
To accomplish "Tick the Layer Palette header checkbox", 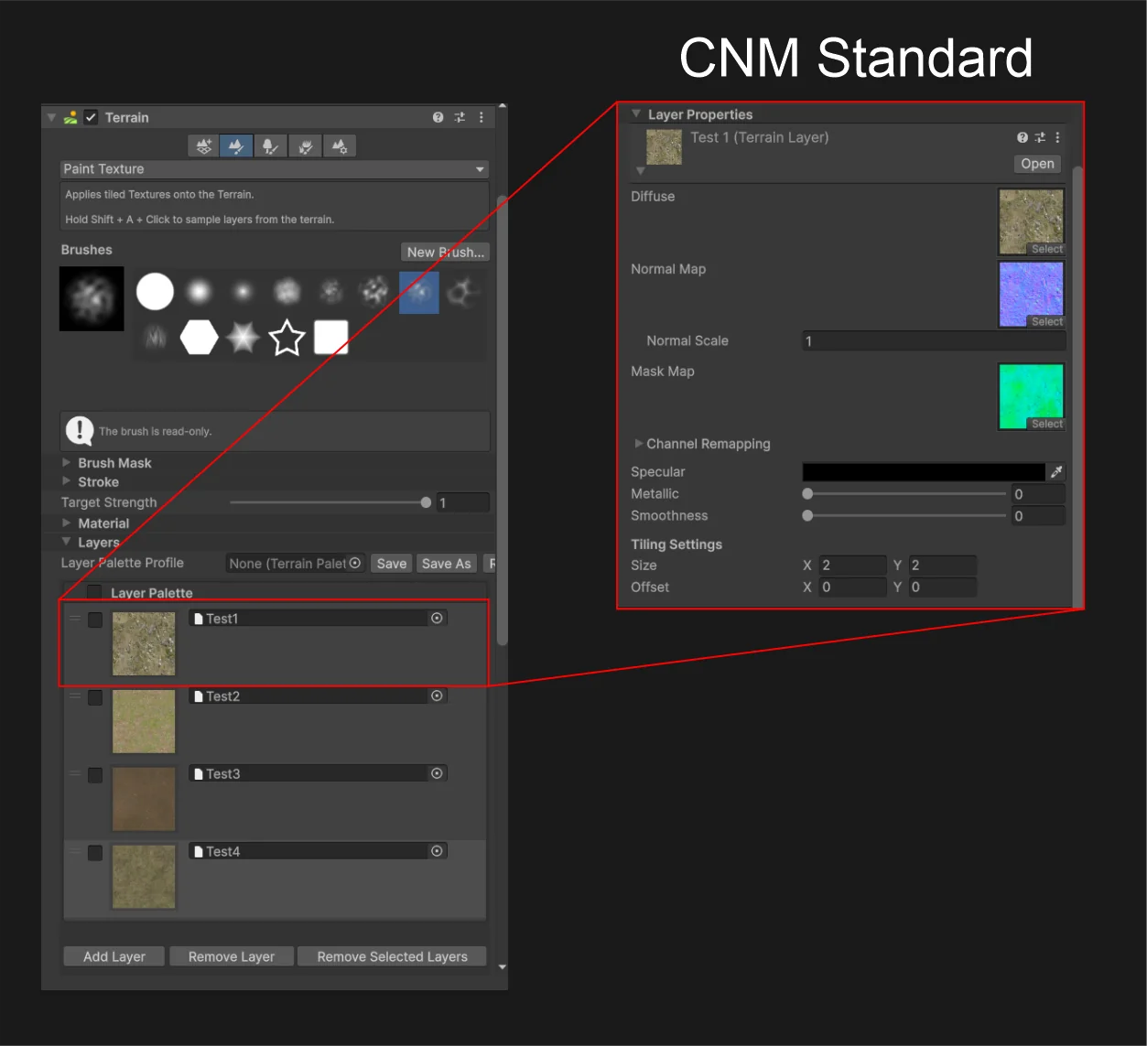I will (94, 593).
